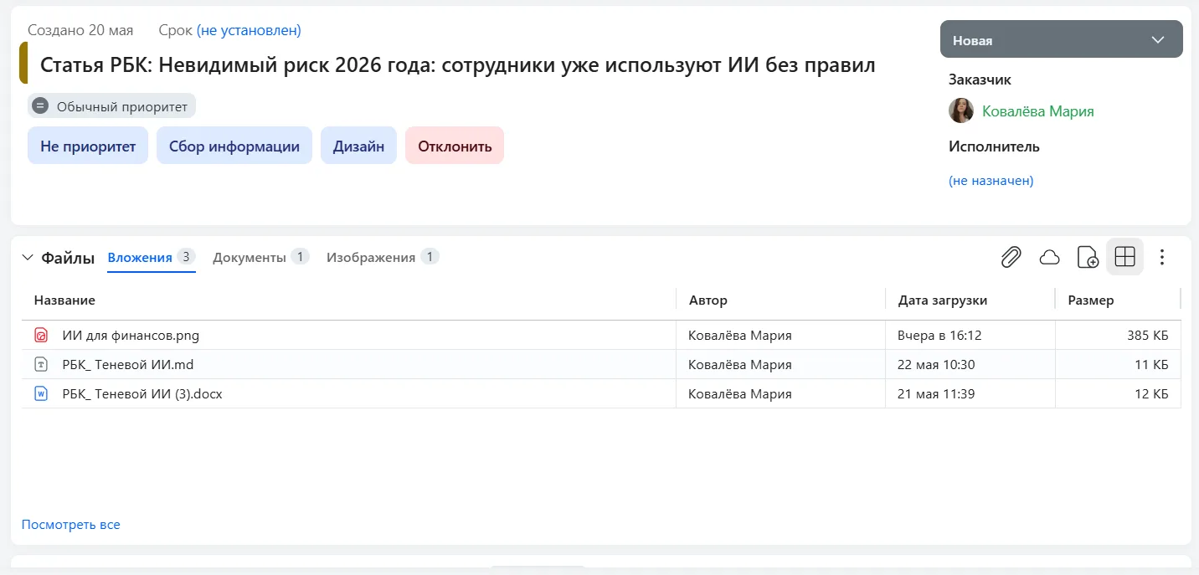Click the Файлы section heading
The width and height of the screenshot is (1199, 575).
click(68, 258)
